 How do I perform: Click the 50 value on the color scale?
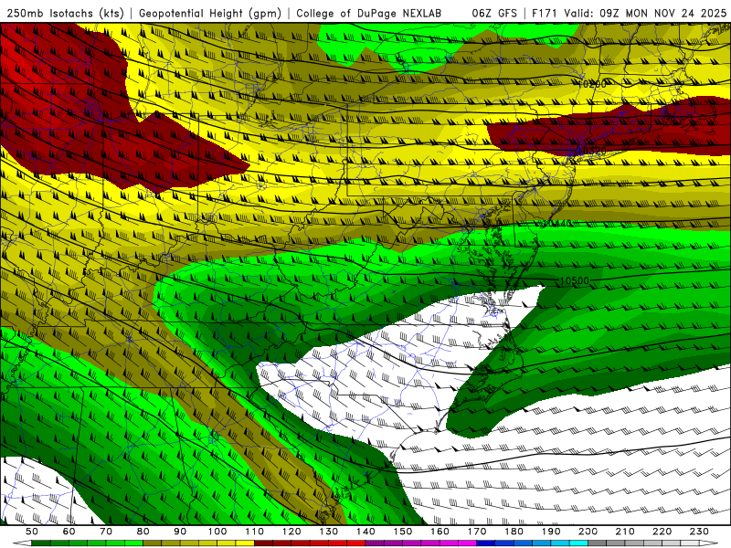pyautogui.click(x=32, y=532)
